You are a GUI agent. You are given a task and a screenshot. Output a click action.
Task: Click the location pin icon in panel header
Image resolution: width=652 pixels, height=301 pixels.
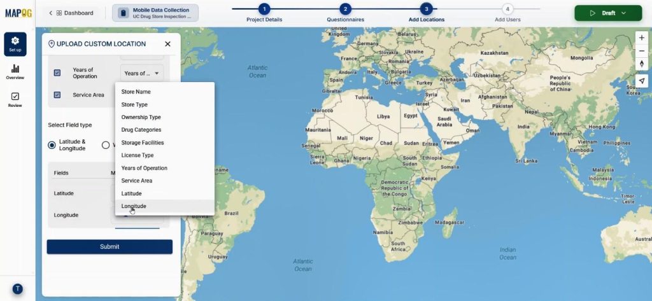pyautogui.click(x=52, y=44)
